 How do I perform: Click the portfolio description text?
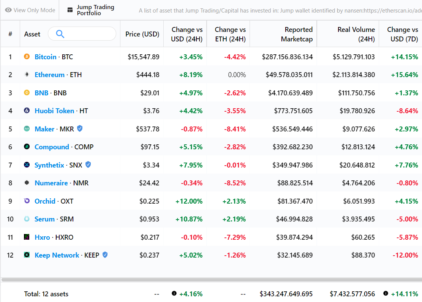point(280,11)
